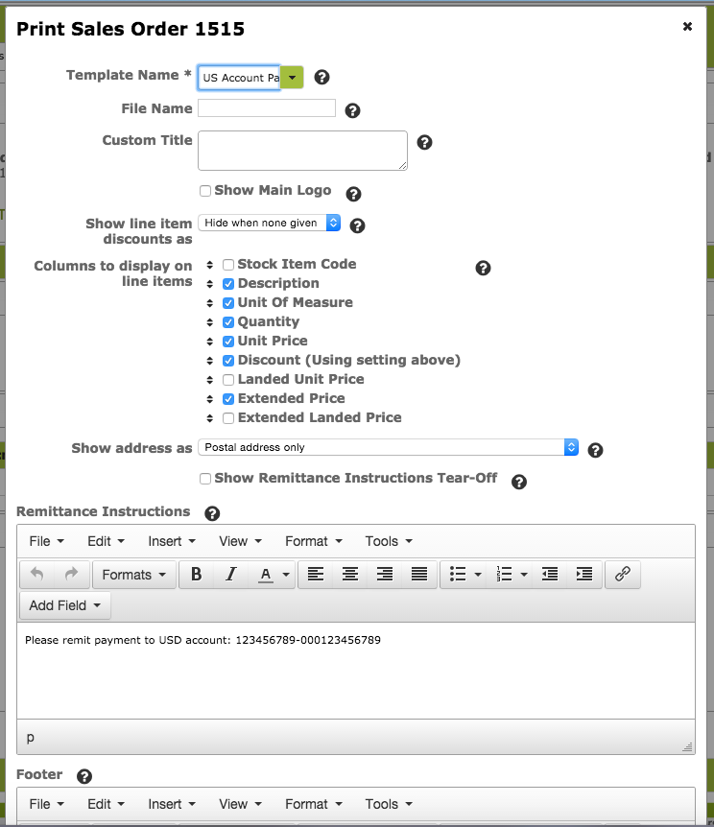Uncheck the Unit Of Measure column
The image size is (714, 827).
coord(228,303)
